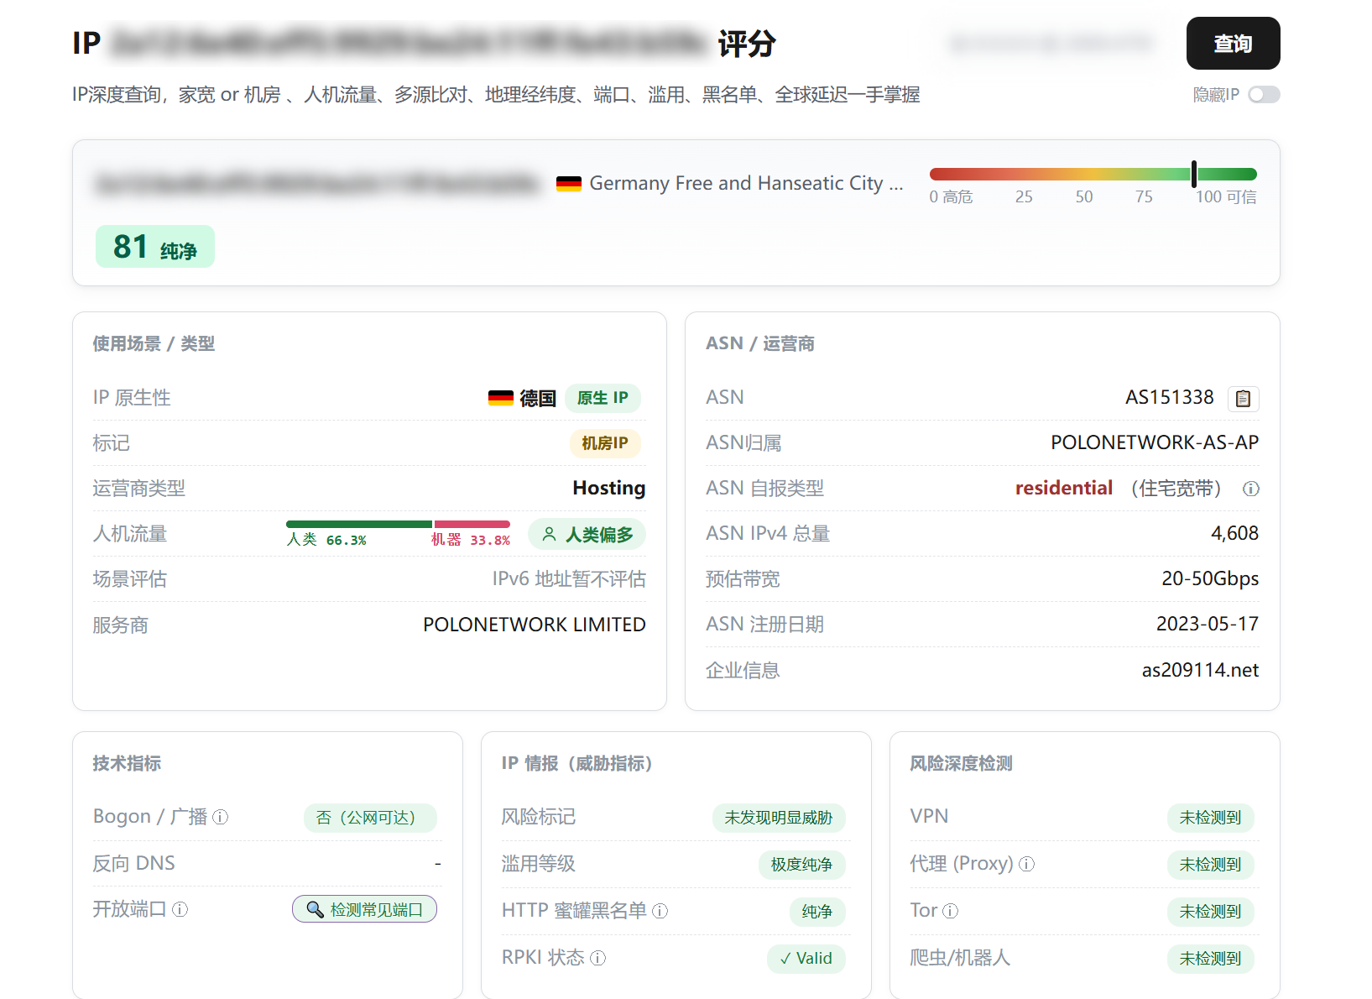Viewport: 1372px width, 999px height.
Task: Click the 检测常见端口 button
Action: coord(364,909)
